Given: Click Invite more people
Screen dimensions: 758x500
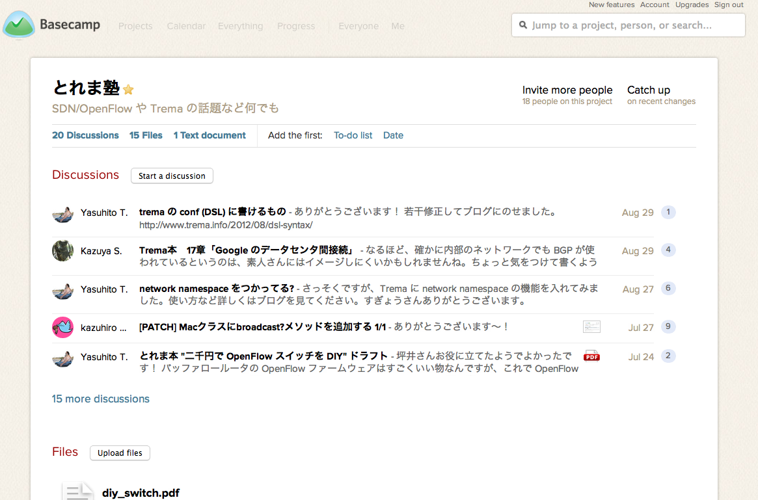Looking at the screenshot, I should coord(567,90).
